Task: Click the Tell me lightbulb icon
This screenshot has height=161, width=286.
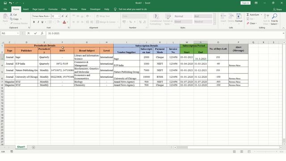Action: pyautogui.click(x=115, y=9)
